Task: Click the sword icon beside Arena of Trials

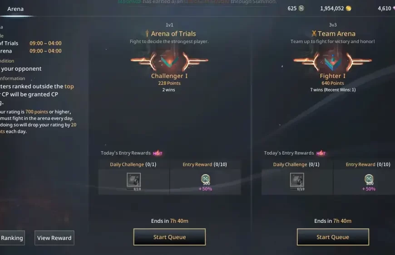Action: coord(147,34)
